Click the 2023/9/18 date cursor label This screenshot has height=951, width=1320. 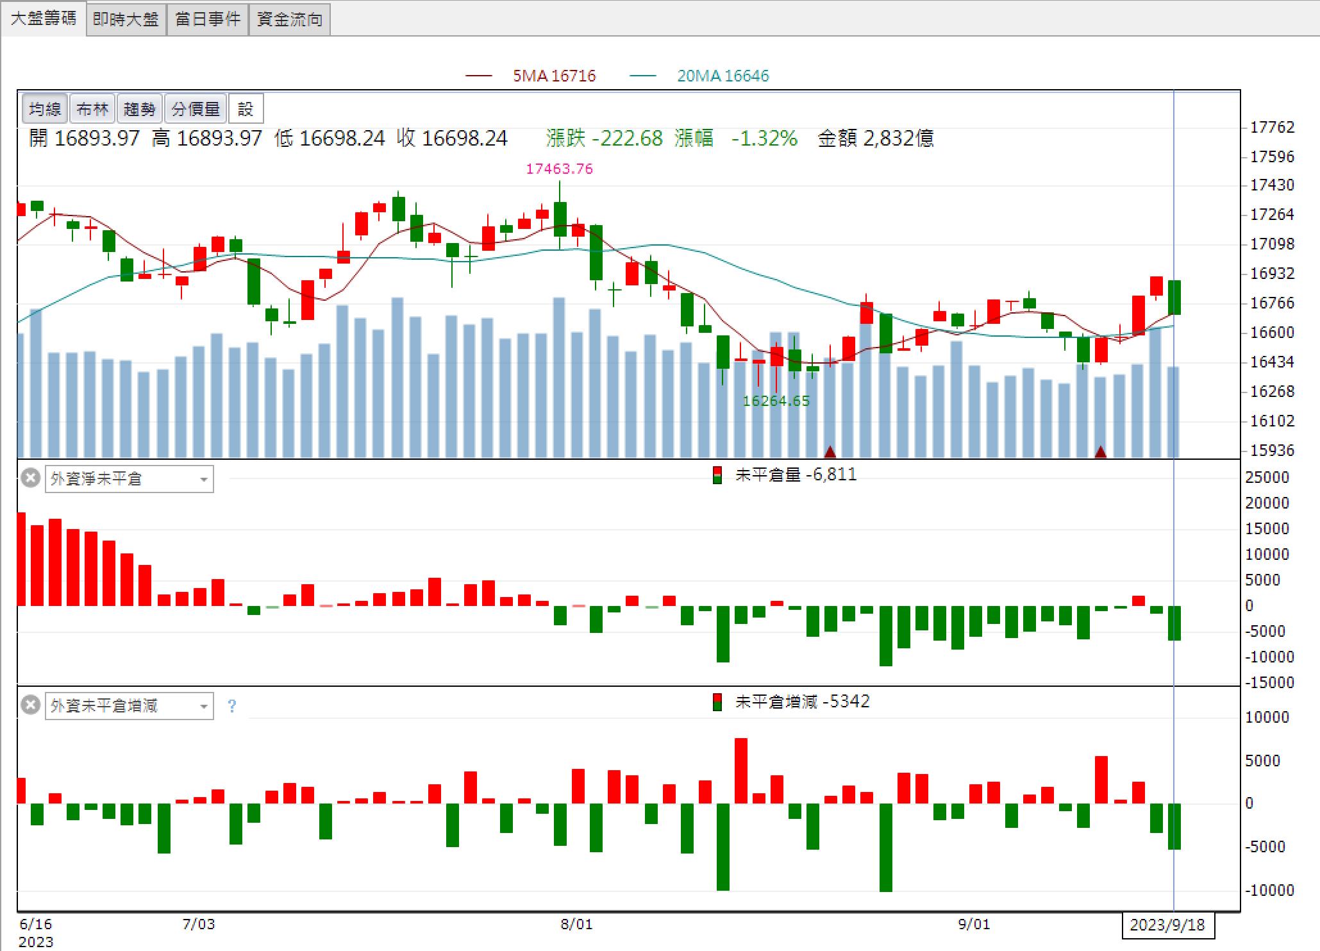(1167, 925)
